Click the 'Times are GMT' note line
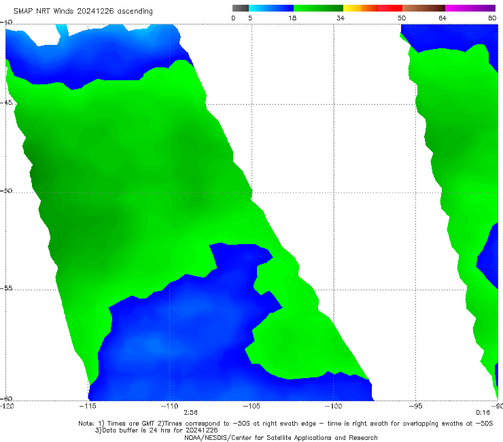The width and height of the screenshot is (503, 442). click(285, 424)
